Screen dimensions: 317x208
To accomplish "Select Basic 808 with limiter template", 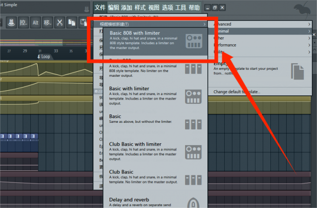I will [155, 41].
